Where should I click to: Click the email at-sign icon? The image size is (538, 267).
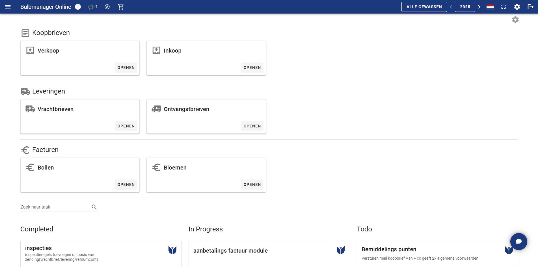coord(107,7)
